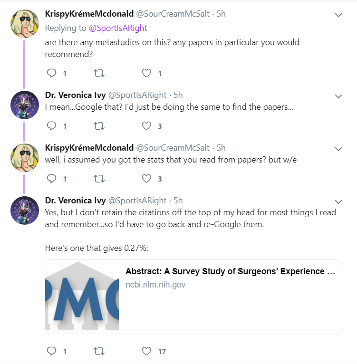Open the Survey Study of Surgeons' Experience article
Screen dimensions: 357x364
coord(230,272)
